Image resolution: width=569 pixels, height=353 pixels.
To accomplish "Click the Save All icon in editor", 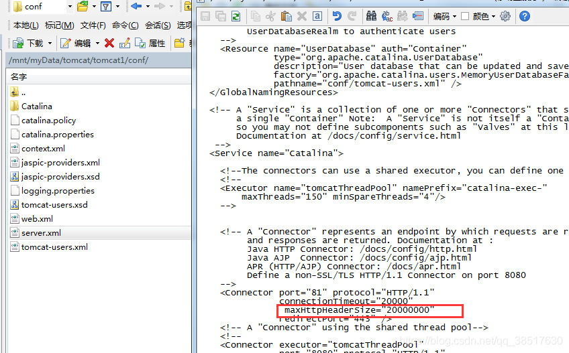I will (x=221, y=16).
